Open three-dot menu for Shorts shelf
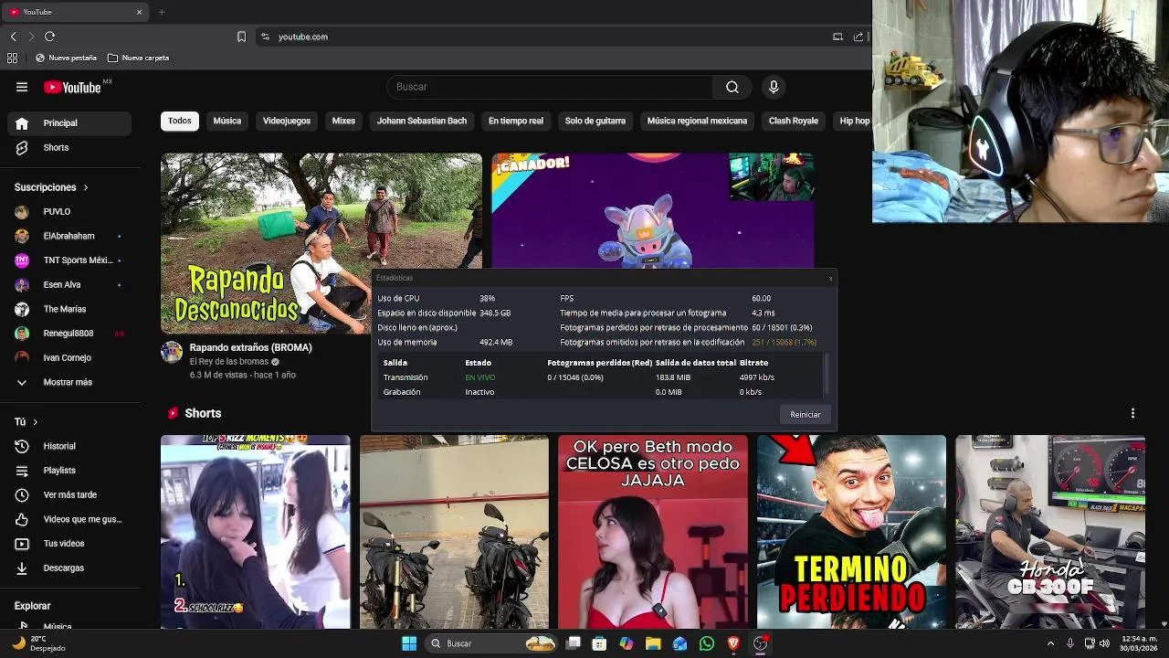The height and width of the screenshot is (658, 1169). point(1132,413)
